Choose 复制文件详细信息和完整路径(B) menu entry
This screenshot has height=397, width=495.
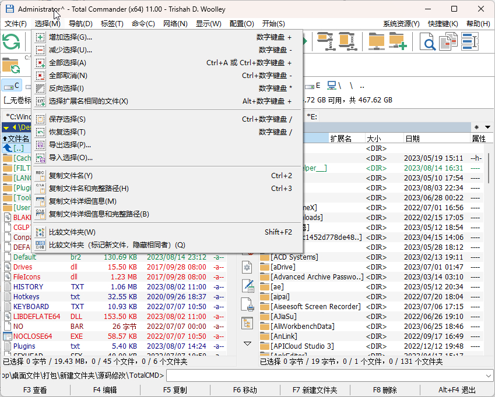click(x=167, y=214)
